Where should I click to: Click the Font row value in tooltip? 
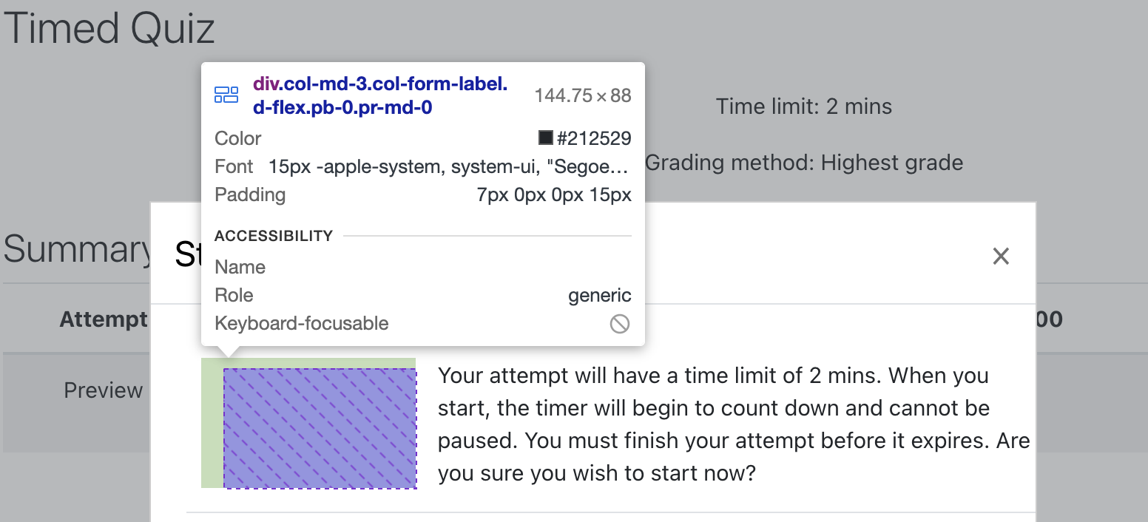(449, 167)
